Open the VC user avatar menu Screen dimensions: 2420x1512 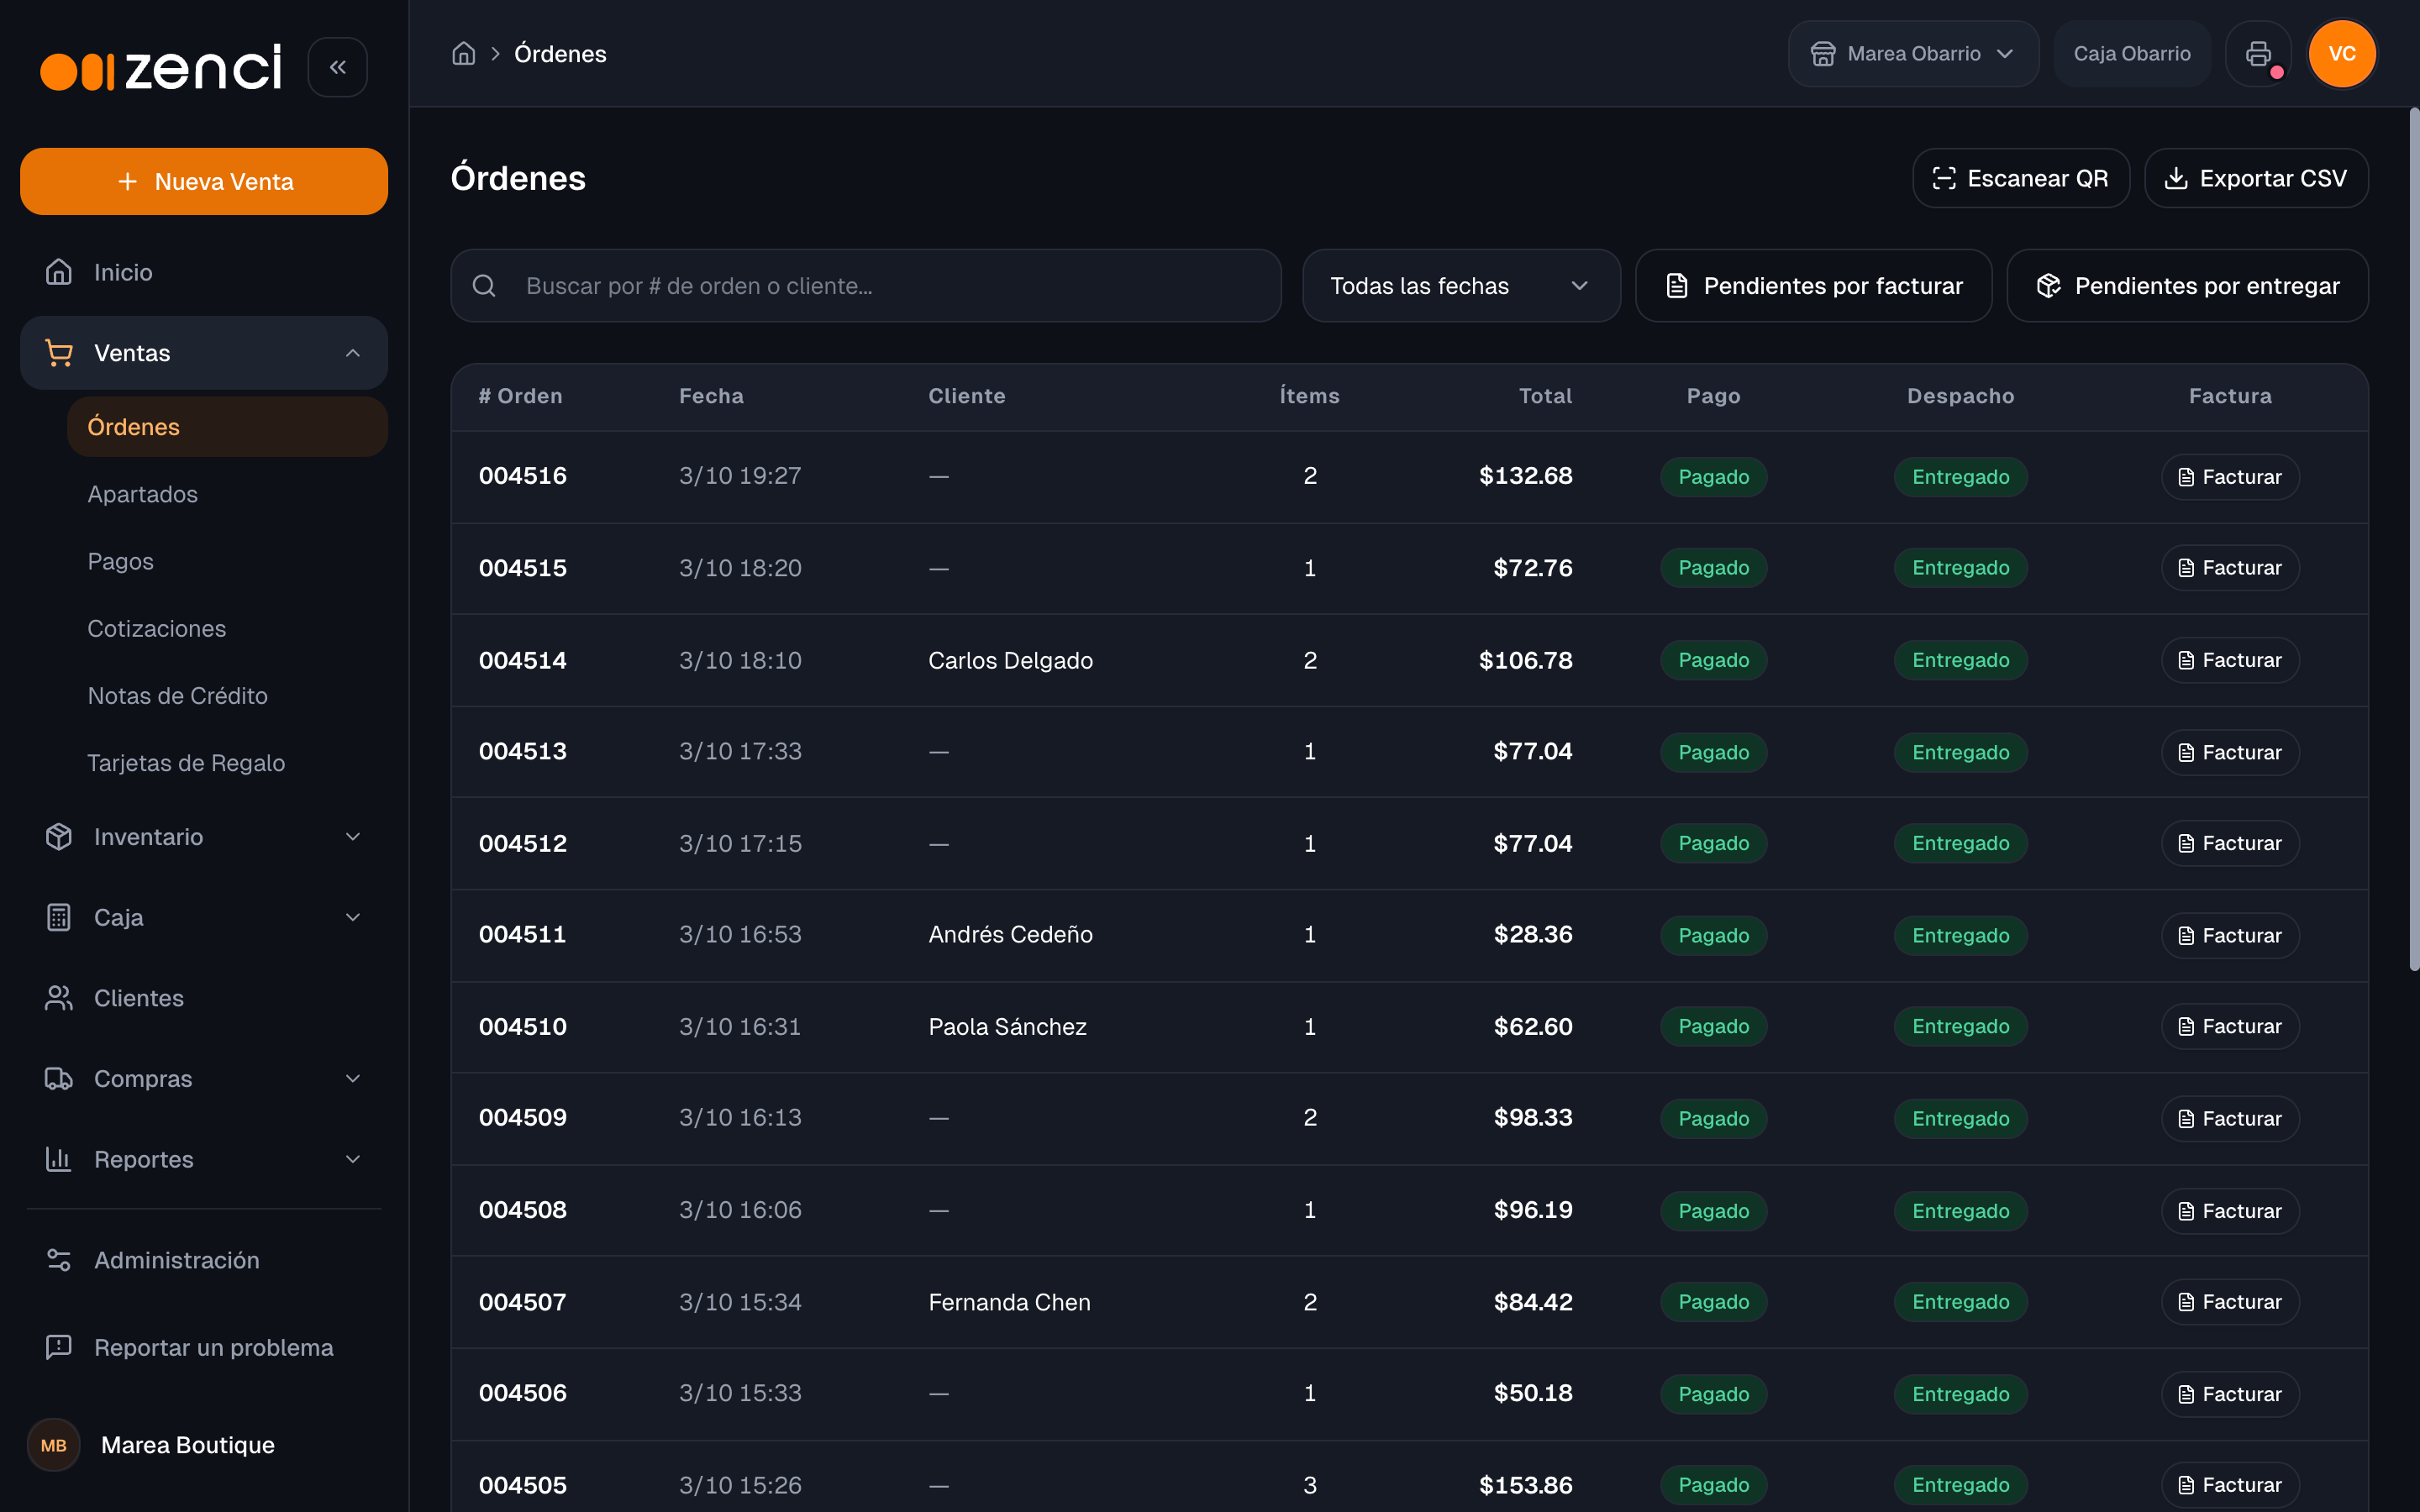(x=2341, y=54)
